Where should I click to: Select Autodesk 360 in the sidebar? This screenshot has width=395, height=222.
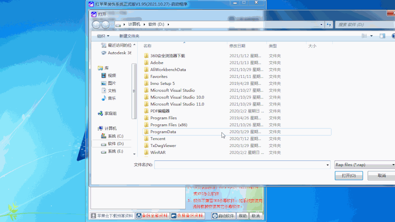117,53
